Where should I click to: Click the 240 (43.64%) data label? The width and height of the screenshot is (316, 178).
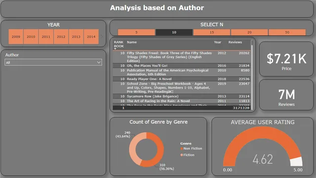click(123, 134)
